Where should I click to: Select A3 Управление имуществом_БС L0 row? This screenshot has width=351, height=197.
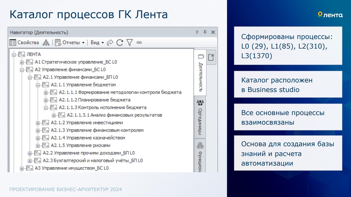[x=72, y=168]
